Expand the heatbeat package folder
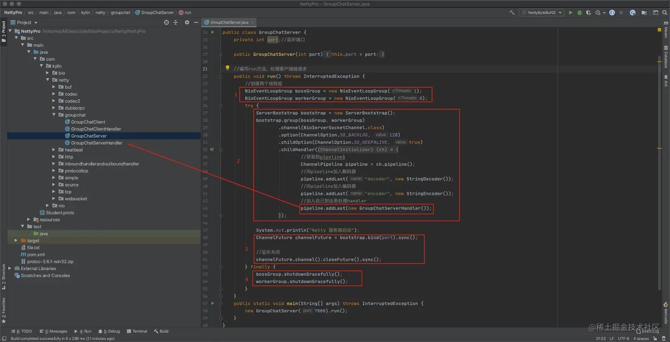This screenshot has width=670, height=342. [54, 150]
